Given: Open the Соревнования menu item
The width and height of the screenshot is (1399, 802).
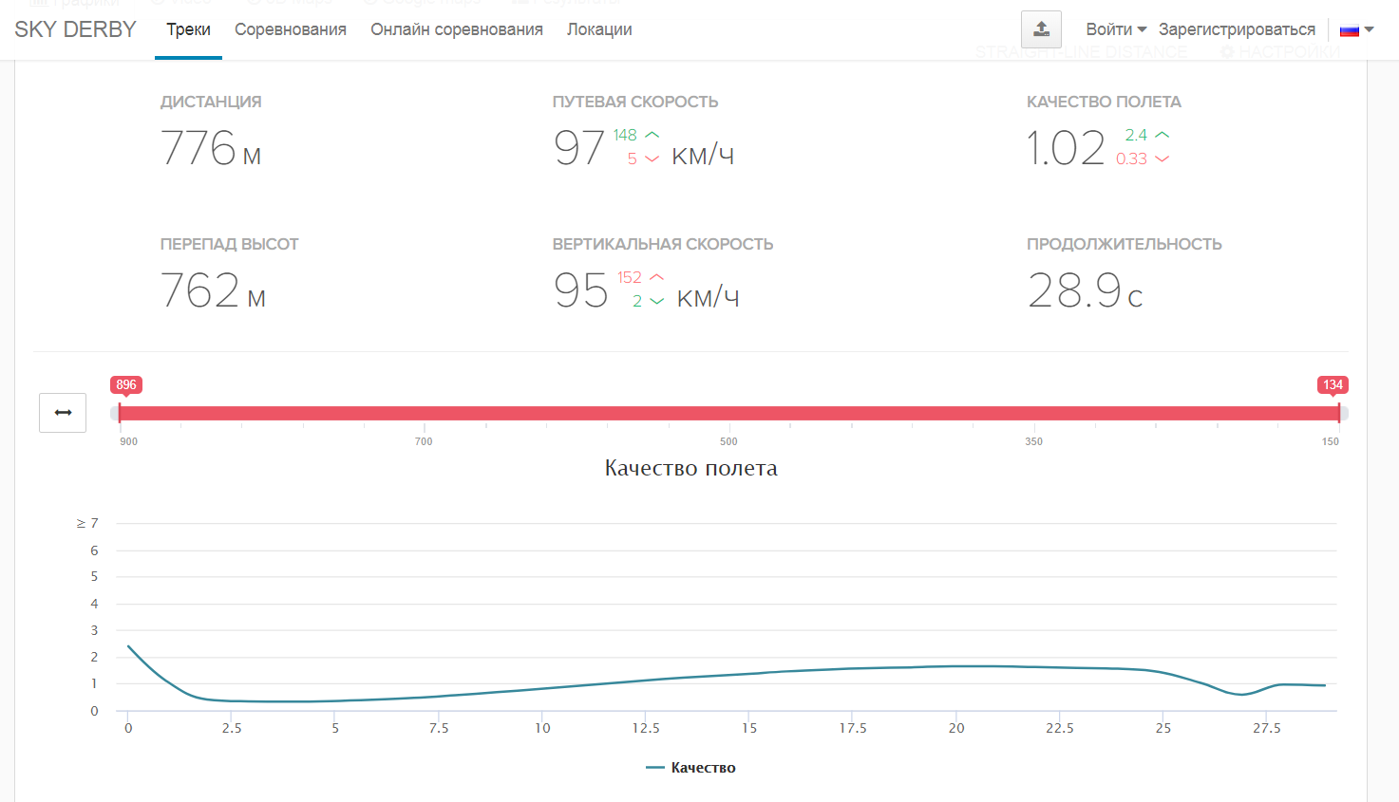Looking at the screenshot, I should click(291, 29).
